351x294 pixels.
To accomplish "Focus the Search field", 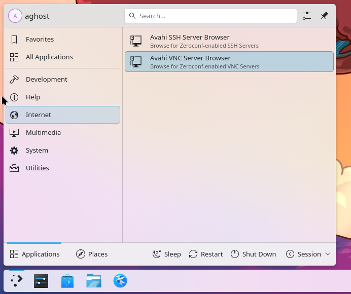I will (x=210, y=16).
